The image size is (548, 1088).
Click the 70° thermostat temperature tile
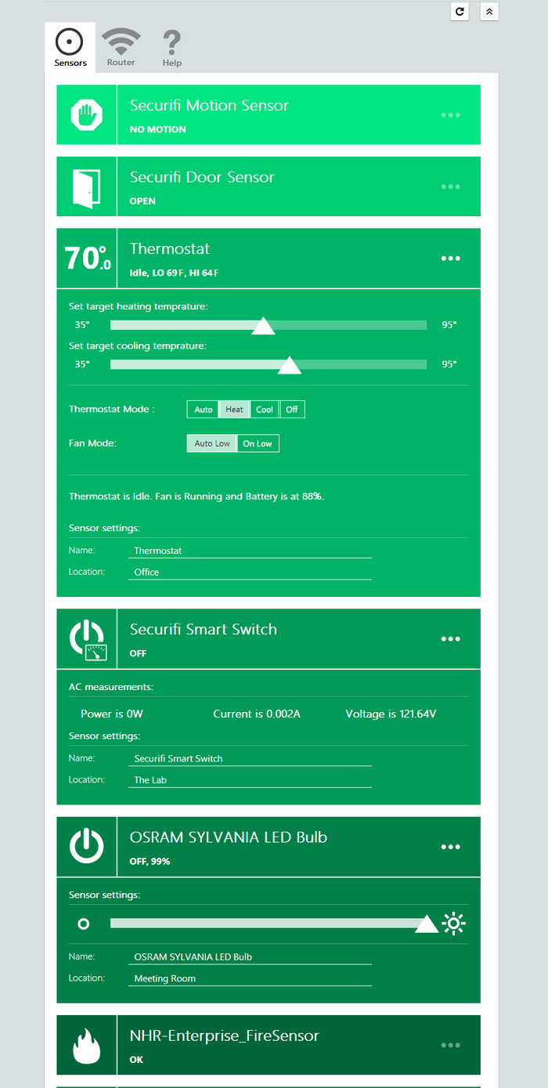(87, 258)
